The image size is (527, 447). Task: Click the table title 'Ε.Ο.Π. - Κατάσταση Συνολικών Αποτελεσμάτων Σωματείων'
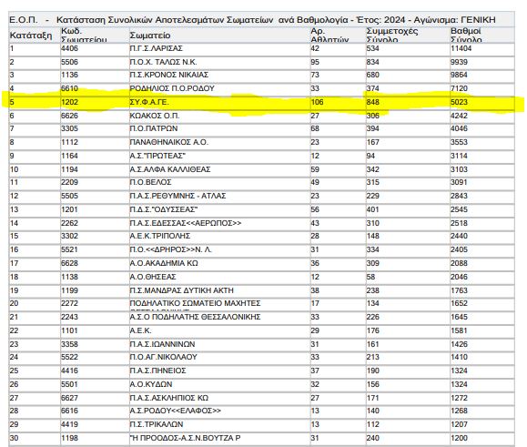tap(141, 20)
